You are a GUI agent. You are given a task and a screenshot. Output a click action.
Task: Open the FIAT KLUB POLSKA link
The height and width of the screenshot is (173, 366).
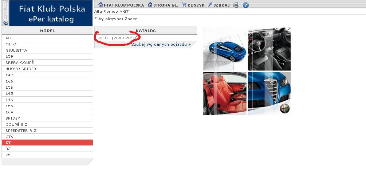(124, 5)
